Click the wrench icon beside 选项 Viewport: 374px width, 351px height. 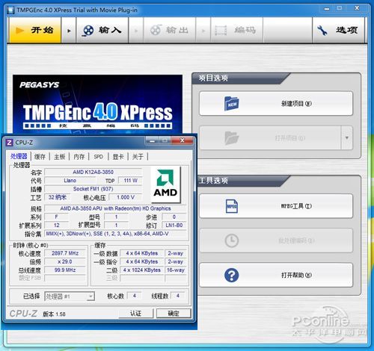[322, 31]
